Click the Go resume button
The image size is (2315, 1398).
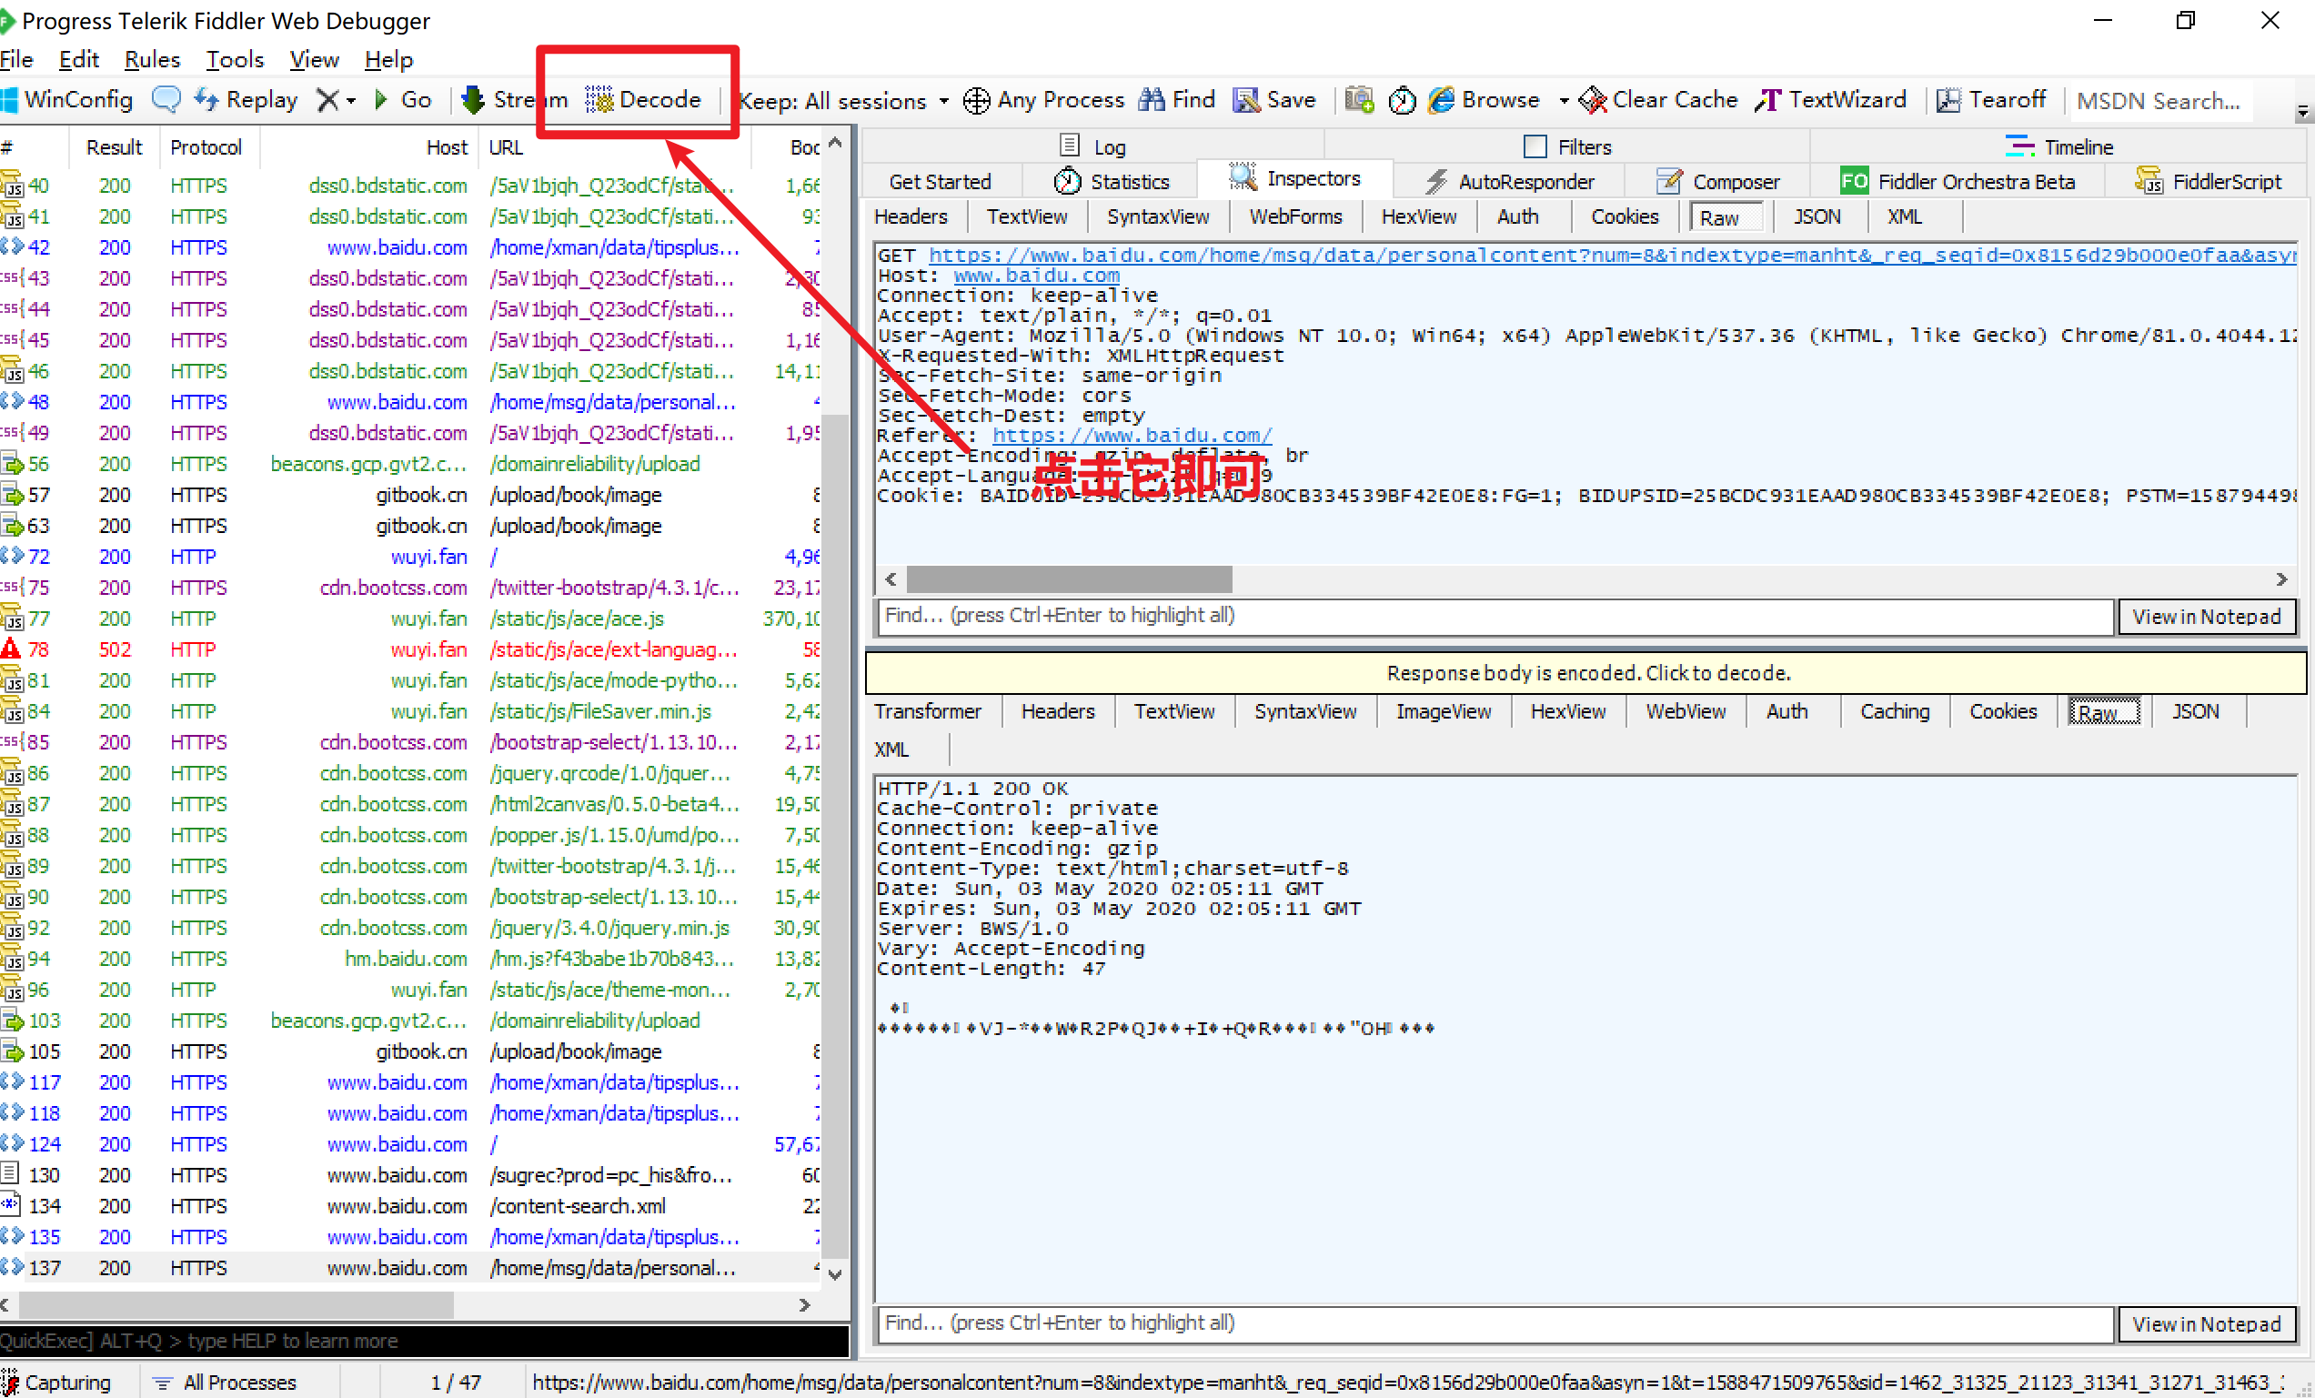pyautogui.click(x=403, y=99)
